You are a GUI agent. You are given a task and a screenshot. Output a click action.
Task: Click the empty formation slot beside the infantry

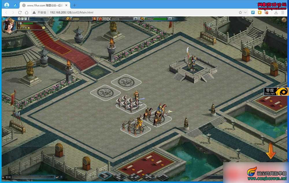[105, 93]
